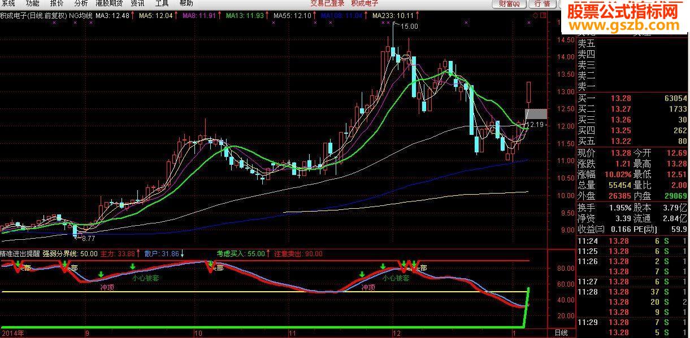Open the 系统 menu
Screen dimensions: 690x338
click(8, 3)
